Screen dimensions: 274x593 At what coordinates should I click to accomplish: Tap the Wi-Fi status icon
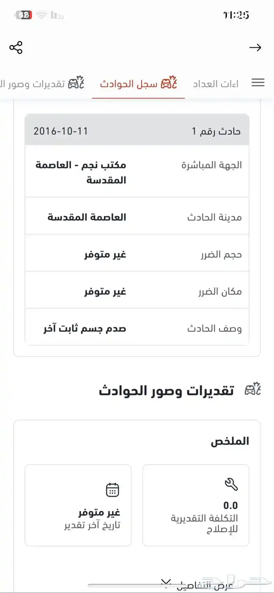click(x=41, y=15)
